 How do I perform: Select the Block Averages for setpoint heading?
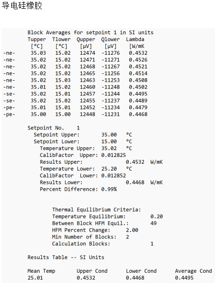(90, 32)
